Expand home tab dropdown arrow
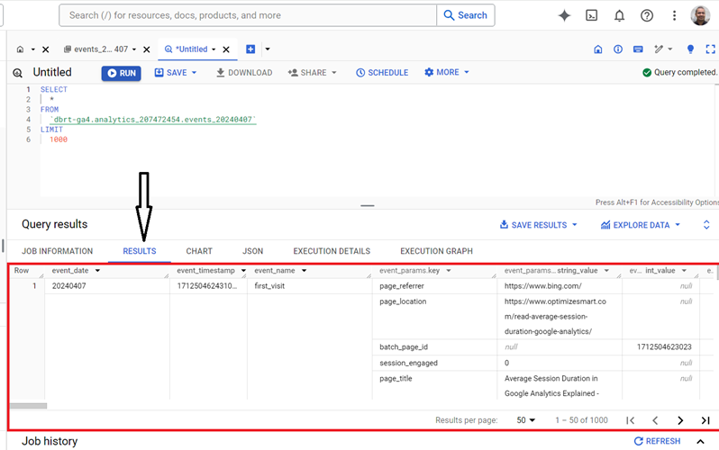 [x=33, y=49]
